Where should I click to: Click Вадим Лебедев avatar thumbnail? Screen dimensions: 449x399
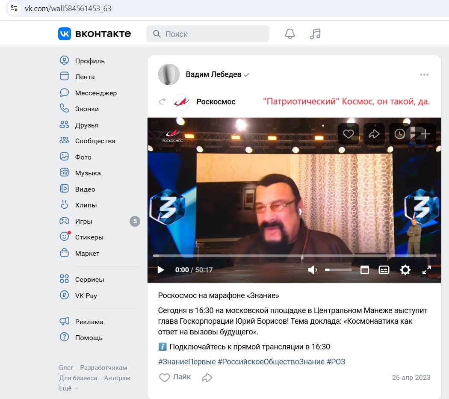point(168,74)
